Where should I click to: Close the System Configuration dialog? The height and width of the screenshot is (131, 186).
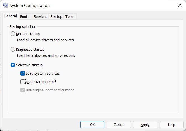[180, 5]
